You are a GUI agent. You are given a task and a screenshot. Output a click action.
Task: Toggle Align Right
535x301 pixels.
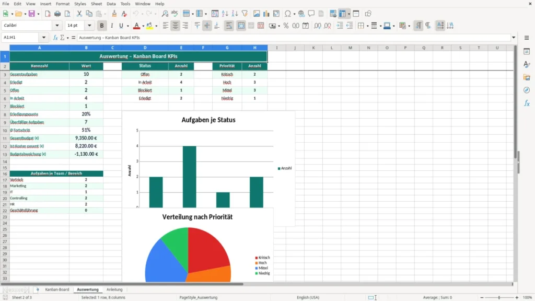coord(185,26)
